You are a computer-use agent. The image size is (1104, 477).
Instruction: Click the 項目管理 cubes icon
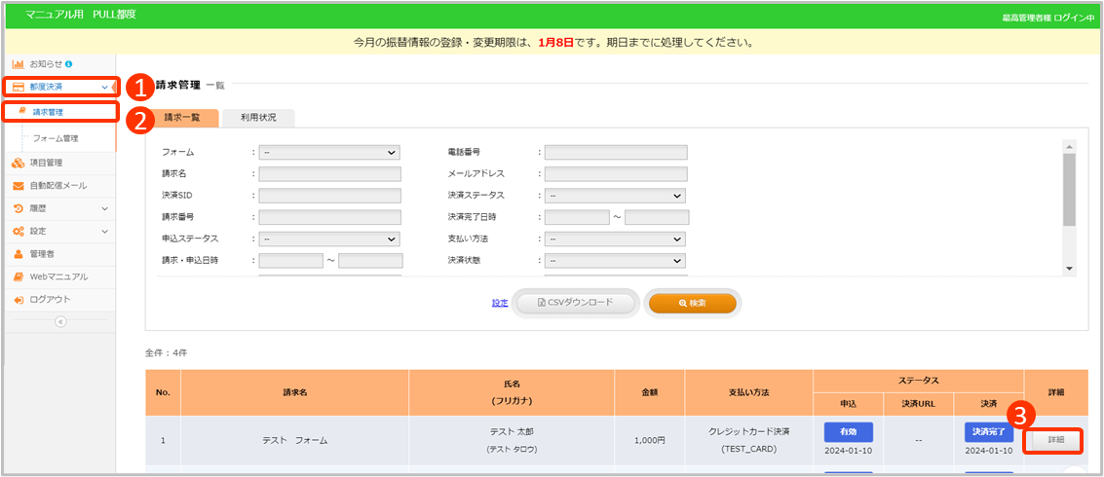pos(19,163)
